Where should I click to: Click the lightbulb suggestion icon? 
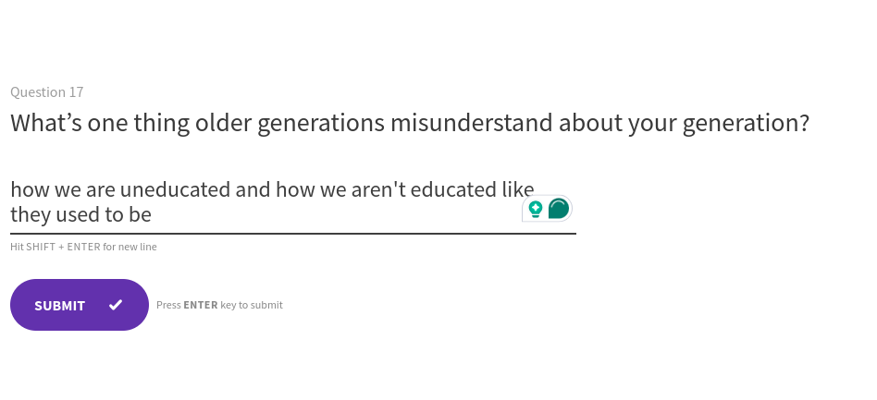click(x=536, y=209)
